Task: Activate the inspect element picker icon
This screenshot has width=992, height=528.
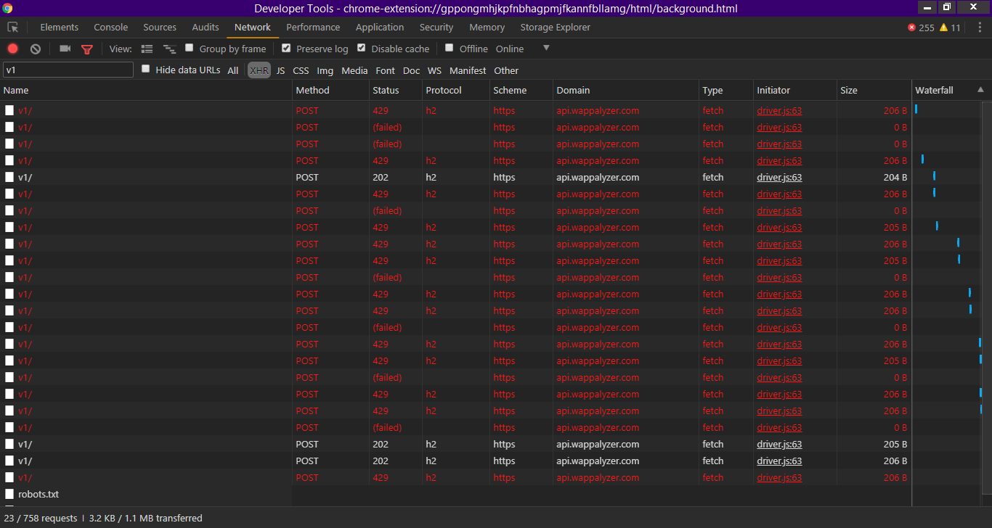Action: (x=13, y=27)
